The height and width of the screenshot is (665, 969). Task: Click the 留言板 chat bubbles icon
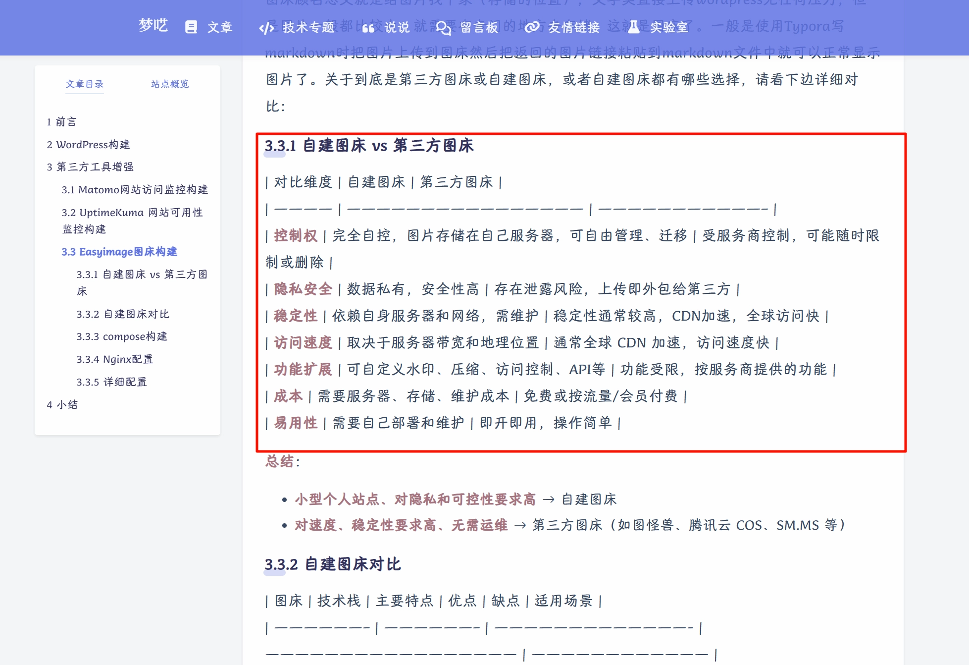444,28
